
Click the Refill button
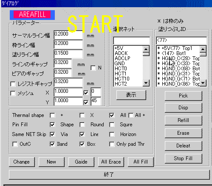(x=183, y=120)
